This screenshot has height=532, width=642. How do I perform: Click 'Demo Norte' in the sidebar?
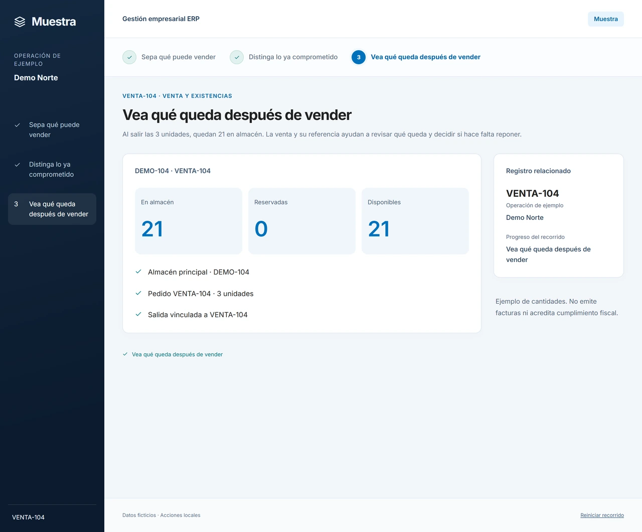pos(36,78)
